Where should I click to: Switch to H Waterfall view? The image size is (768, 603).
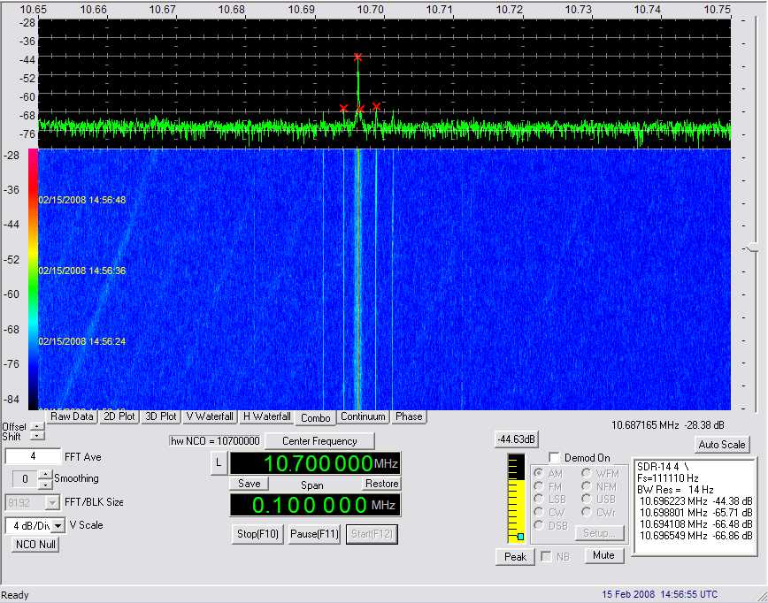(x=267, y=416)
